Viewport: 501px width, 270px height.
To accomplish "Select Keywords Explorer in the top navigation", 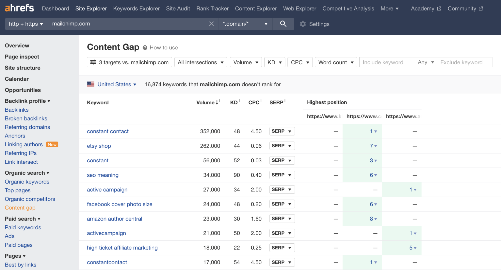I will tap(136, 8).
